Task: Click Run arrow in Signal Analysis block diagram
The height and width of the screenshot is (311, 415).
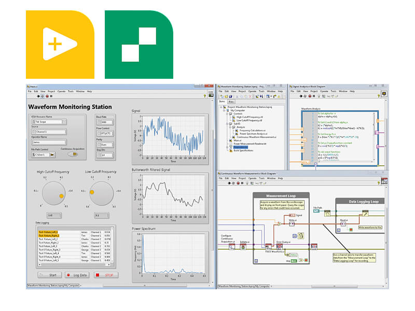Action: [x=301, y=96]
